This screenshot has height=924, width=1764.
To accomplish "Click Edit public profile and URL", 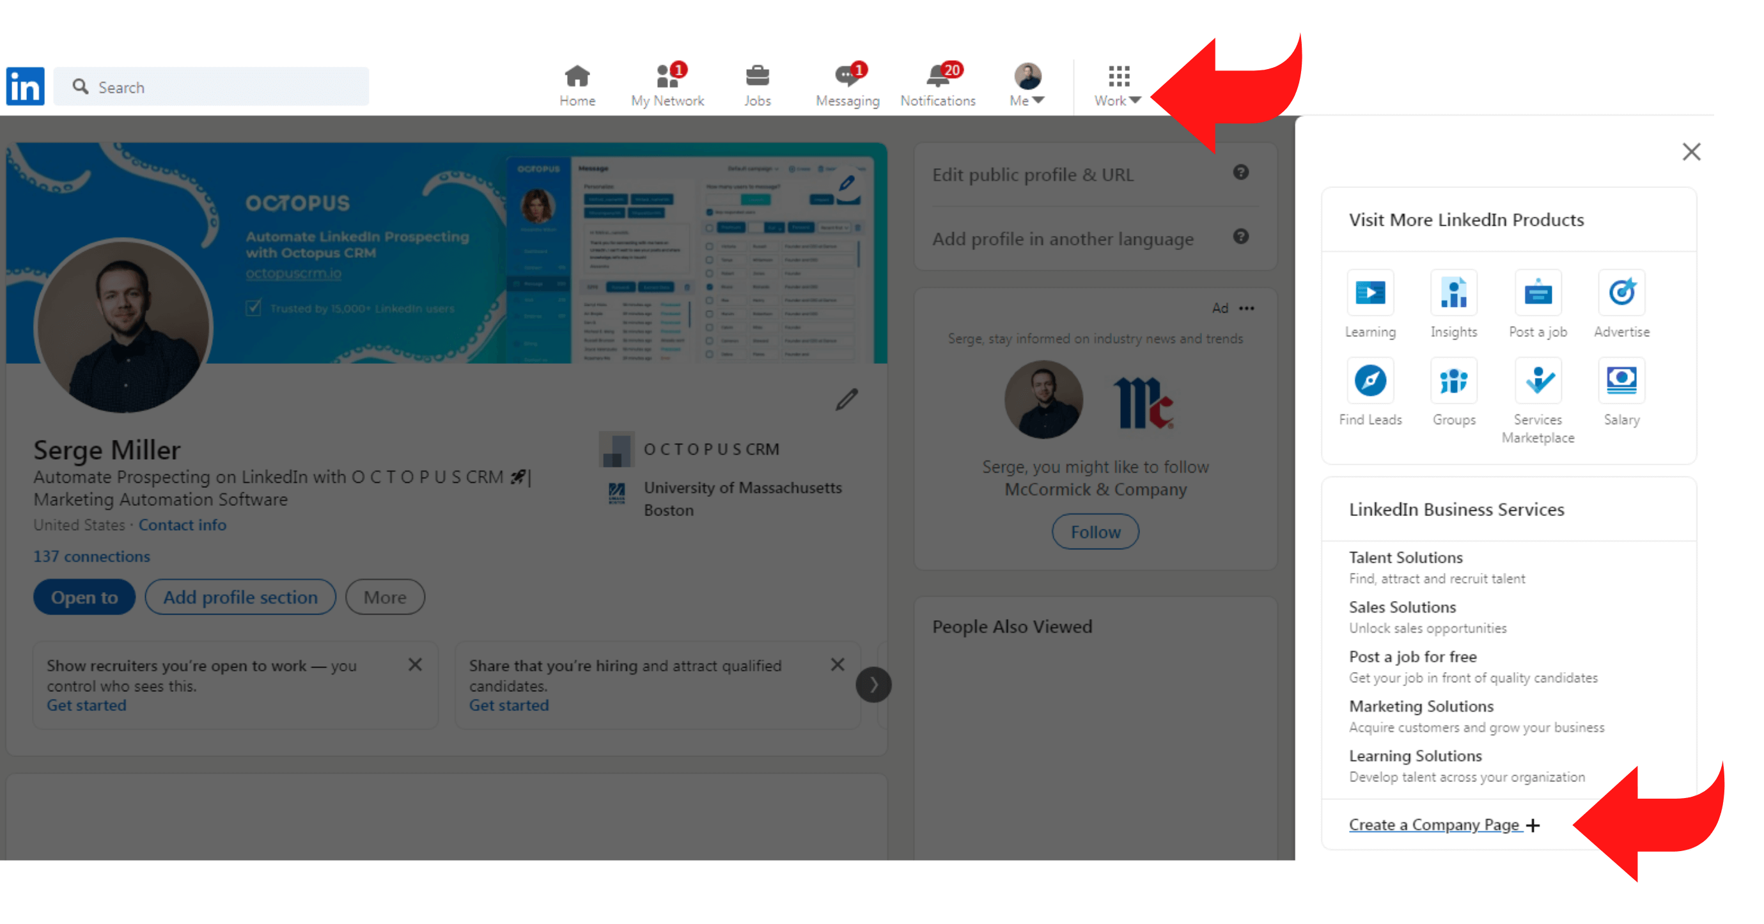I will click(1033, 175).
